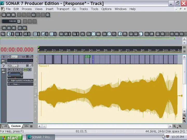Select the Custom tab
The width and height of the screenshot is (187, 140).
click(x=16, y=126)
